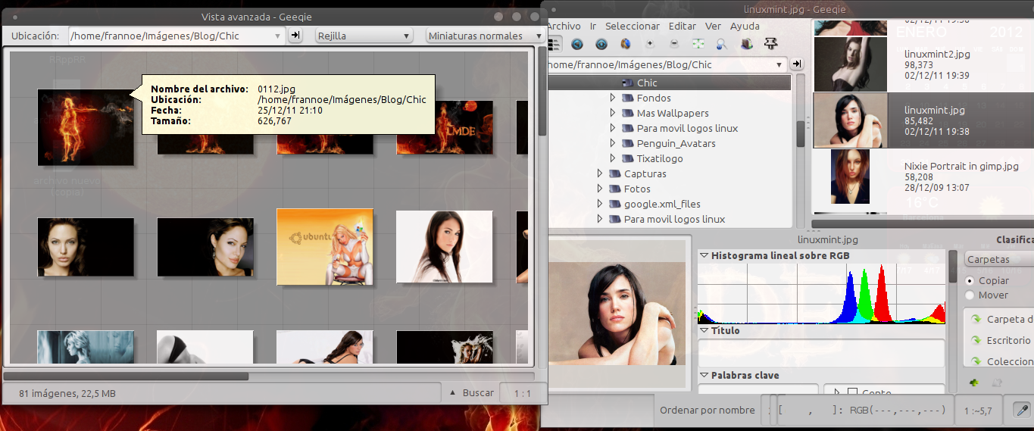The width and height of the screenshot is (1034, 431).
Task: Open the Seleccionar menu
Action: click(x=633, y=26)
